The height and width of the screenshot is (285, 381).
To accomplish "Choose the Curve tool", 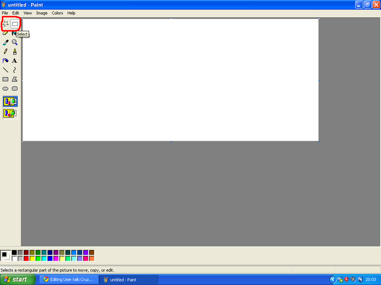I will (15, 70).
